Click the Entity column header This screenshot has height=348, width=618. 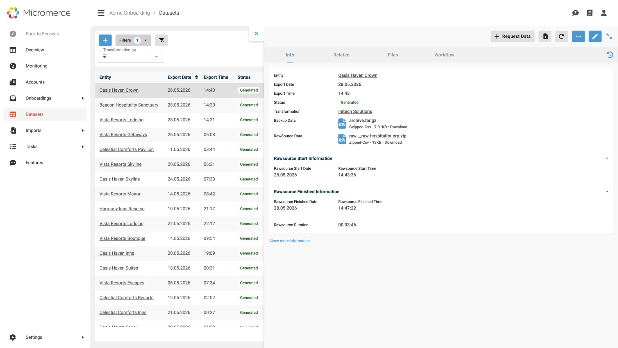(x=105, y=77)
